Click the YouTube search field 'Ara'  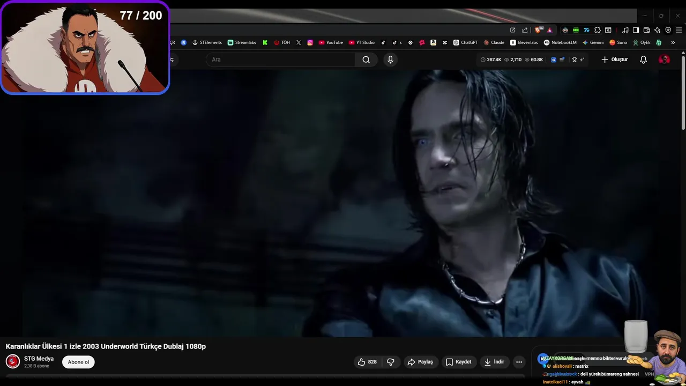(x=280, y=60)
